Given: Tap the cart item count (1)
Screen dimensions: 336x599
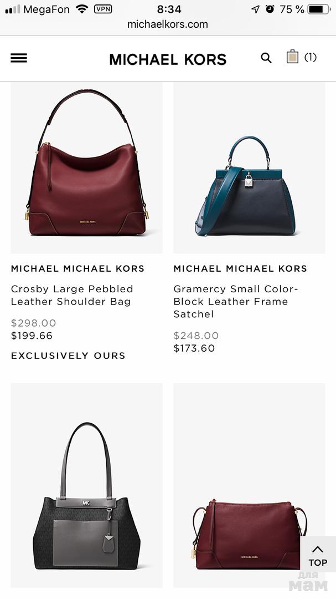Looking at the screenshot, I should 311,57.
